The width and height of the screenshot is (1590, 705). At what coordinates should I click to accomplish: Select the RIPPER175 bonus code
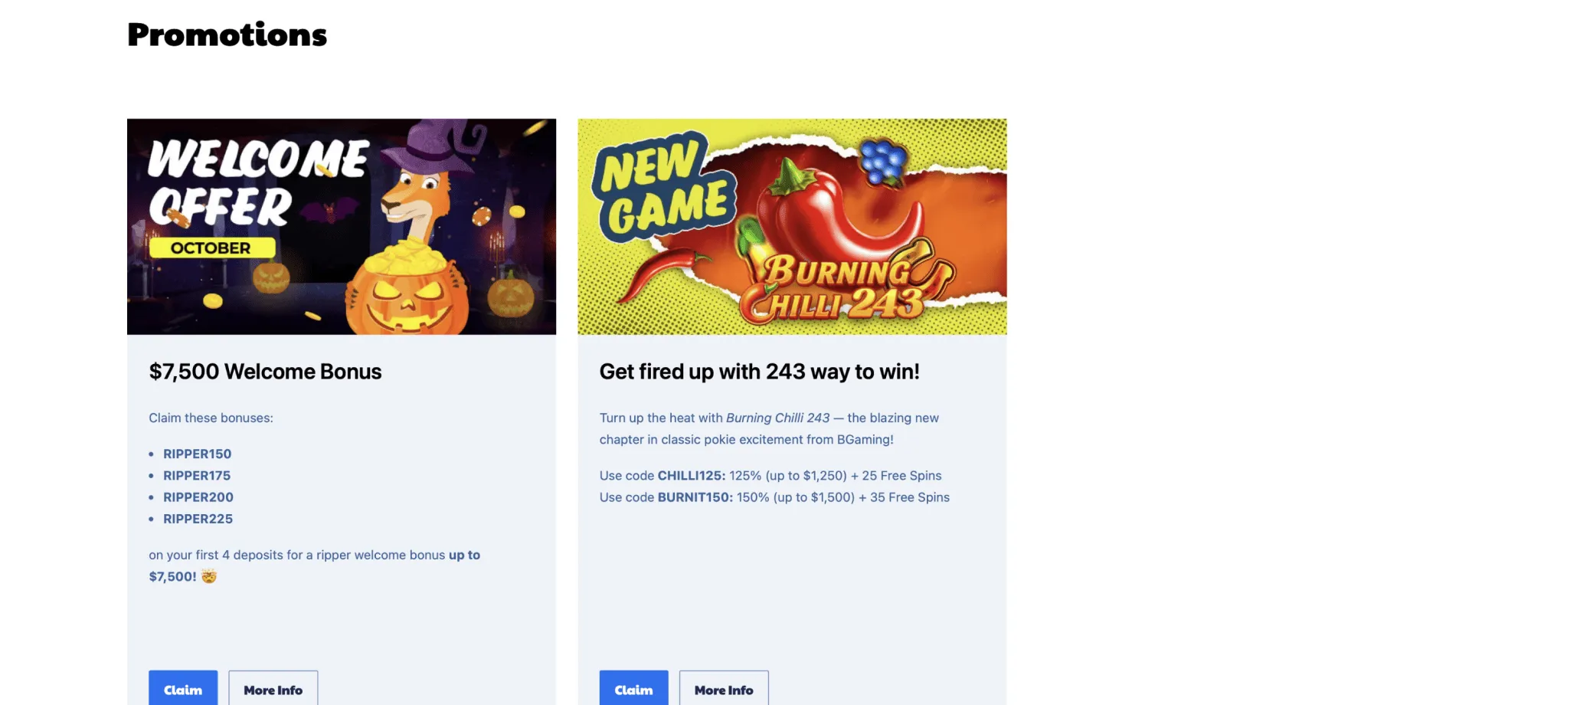[197, 475]
